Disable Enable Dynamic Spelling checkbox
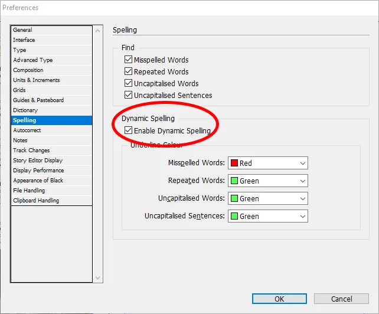The height and width of the screenshot is (314, 379). (x=129, y=130)
